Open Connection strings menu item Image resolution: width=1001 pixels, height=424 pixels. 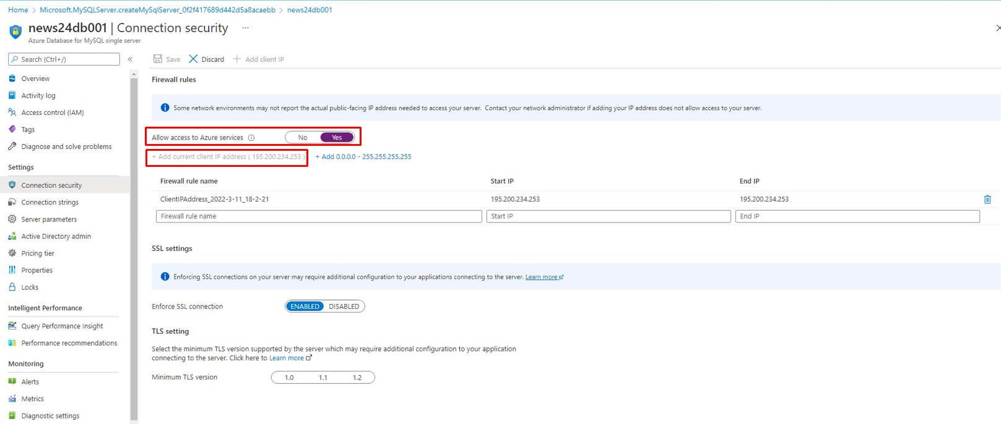click(50, 202)
